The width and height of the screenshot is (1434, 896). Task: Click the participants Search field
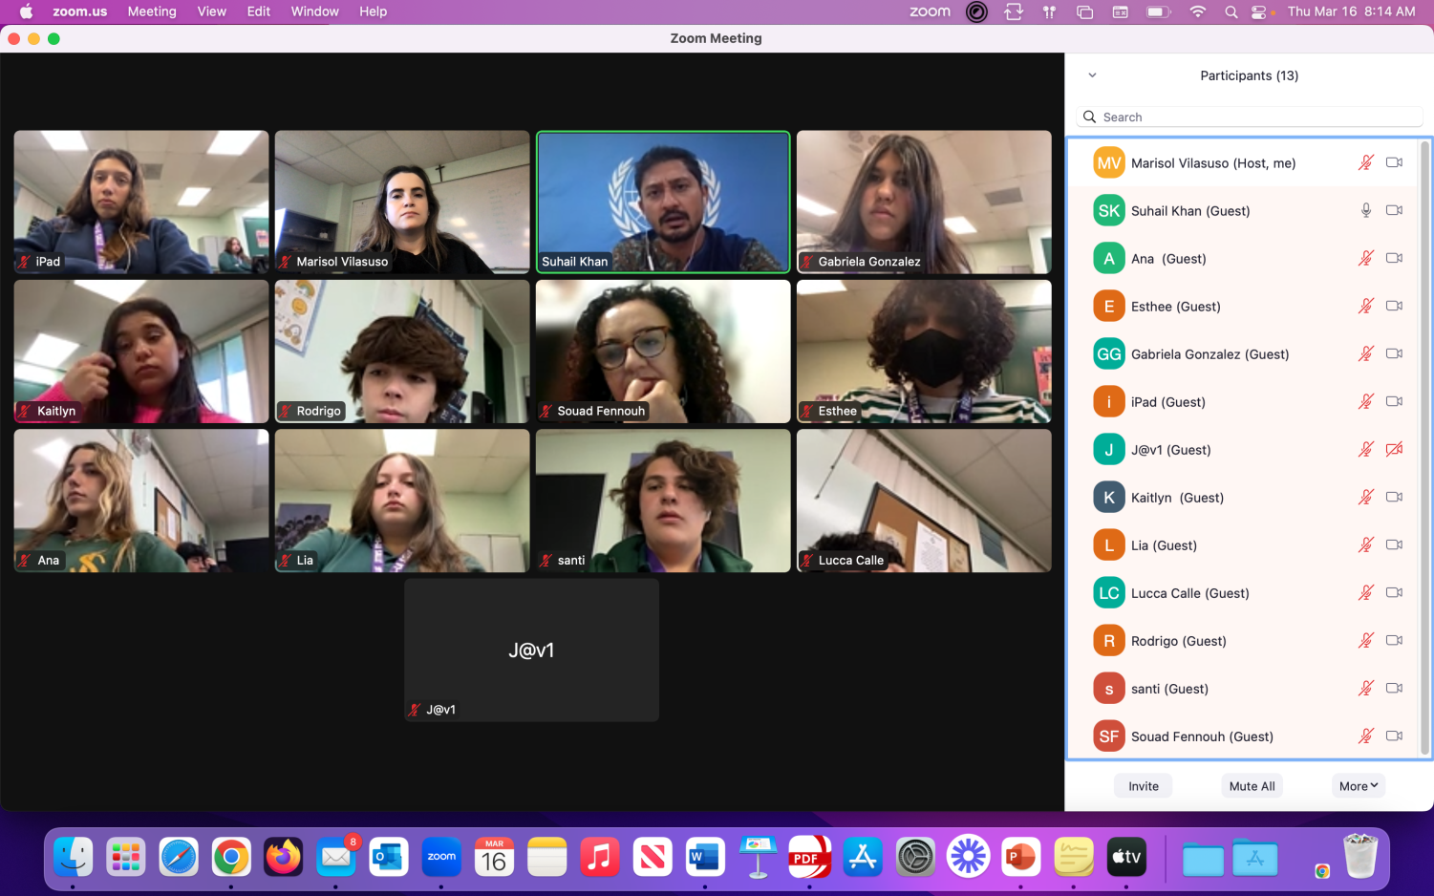tap(1250, 117)
